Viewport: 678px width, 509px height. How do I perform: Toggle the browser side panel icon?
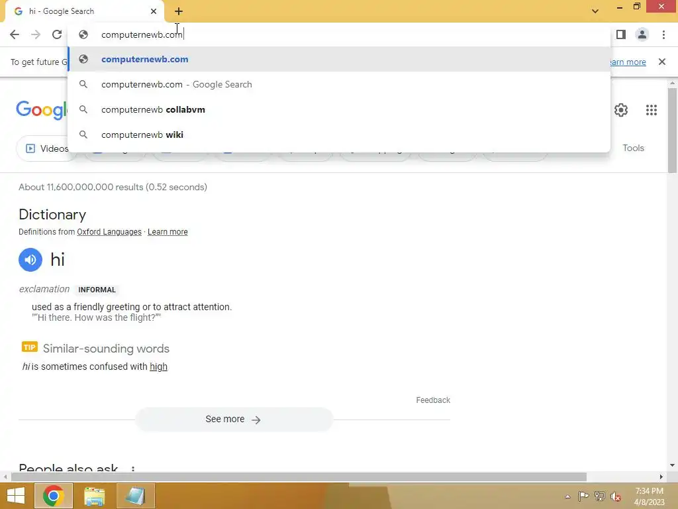tap(621, 34)
